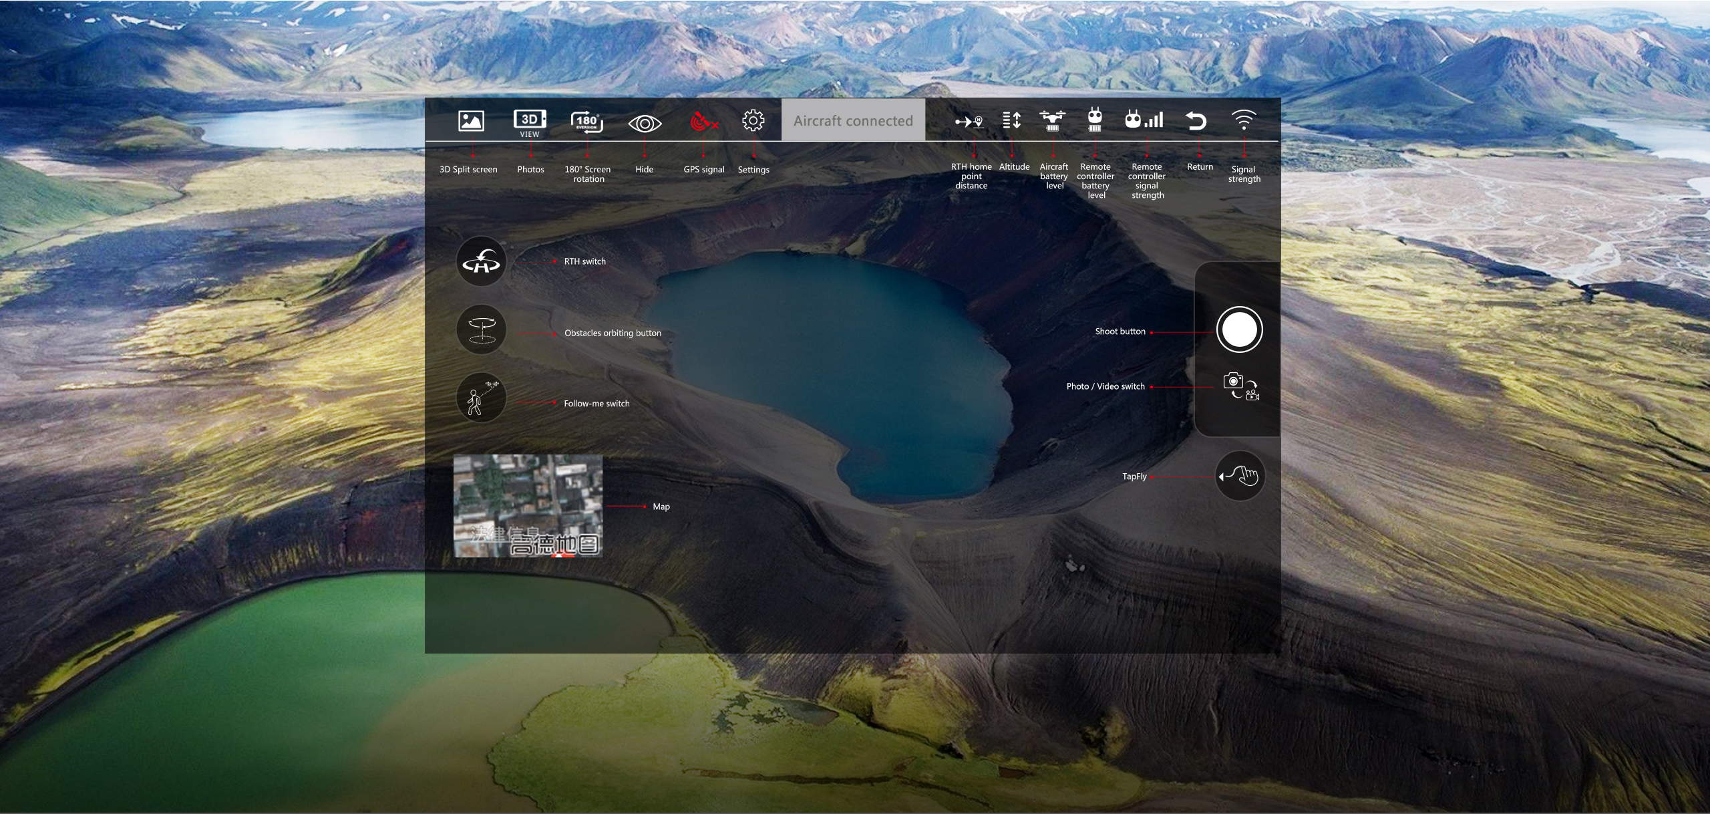Rotate screen with 180° icon
Viewport: 1710px width, 814px height.
587,122
